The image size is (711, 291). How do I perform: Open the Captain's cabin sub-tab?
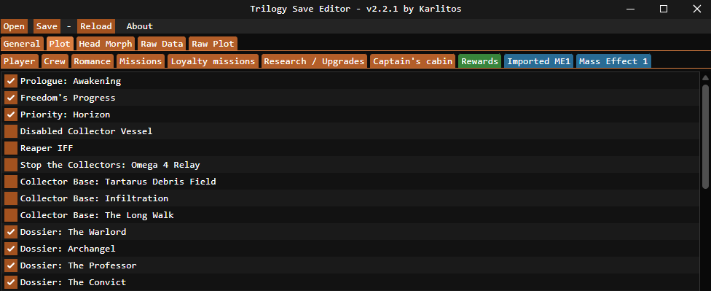point(412,61)
